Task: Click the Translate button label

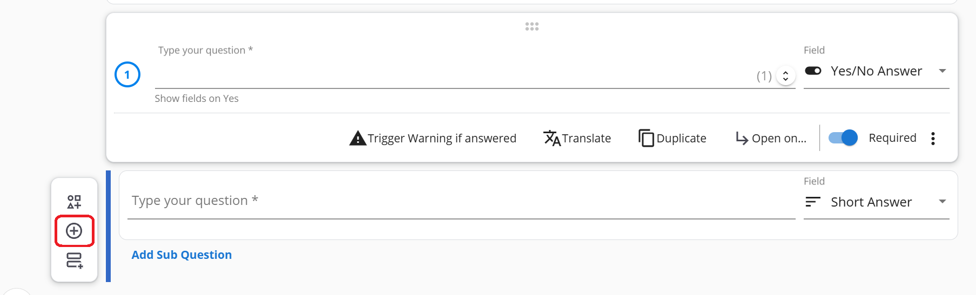Action: (x=587, y=139)
